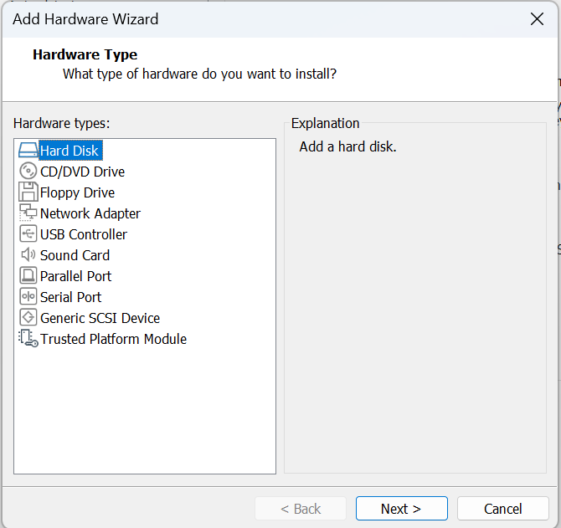Click the Network Adapter icon
This screenshot has height=528, width=561.
28,213
